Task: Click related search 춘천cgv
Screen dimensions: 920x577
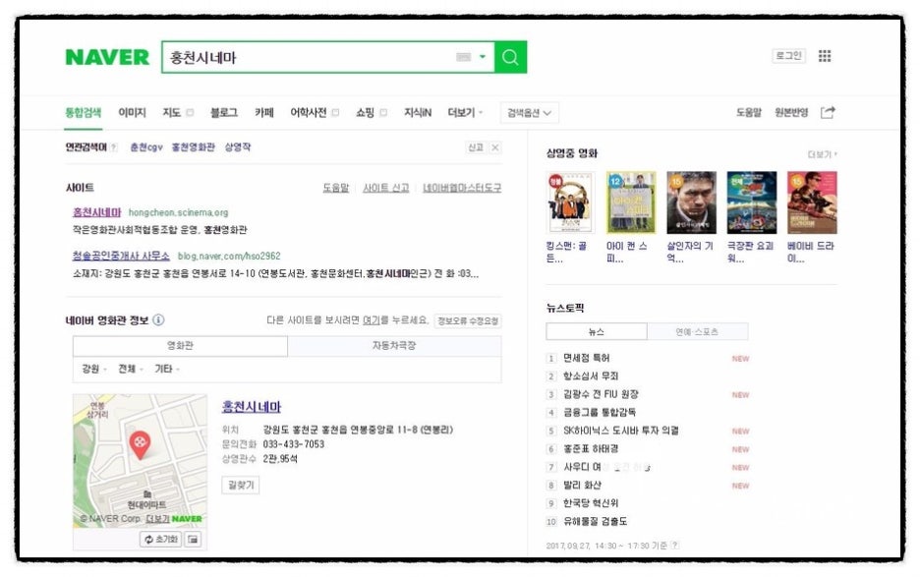Action: click(146, 147)
